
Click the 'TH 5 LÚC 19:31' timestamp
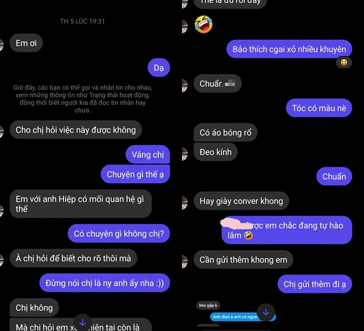(x=82, y=21)
